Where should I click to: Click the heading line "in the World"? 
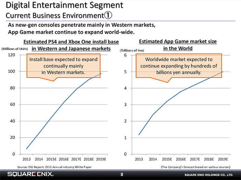pos(178,48)
